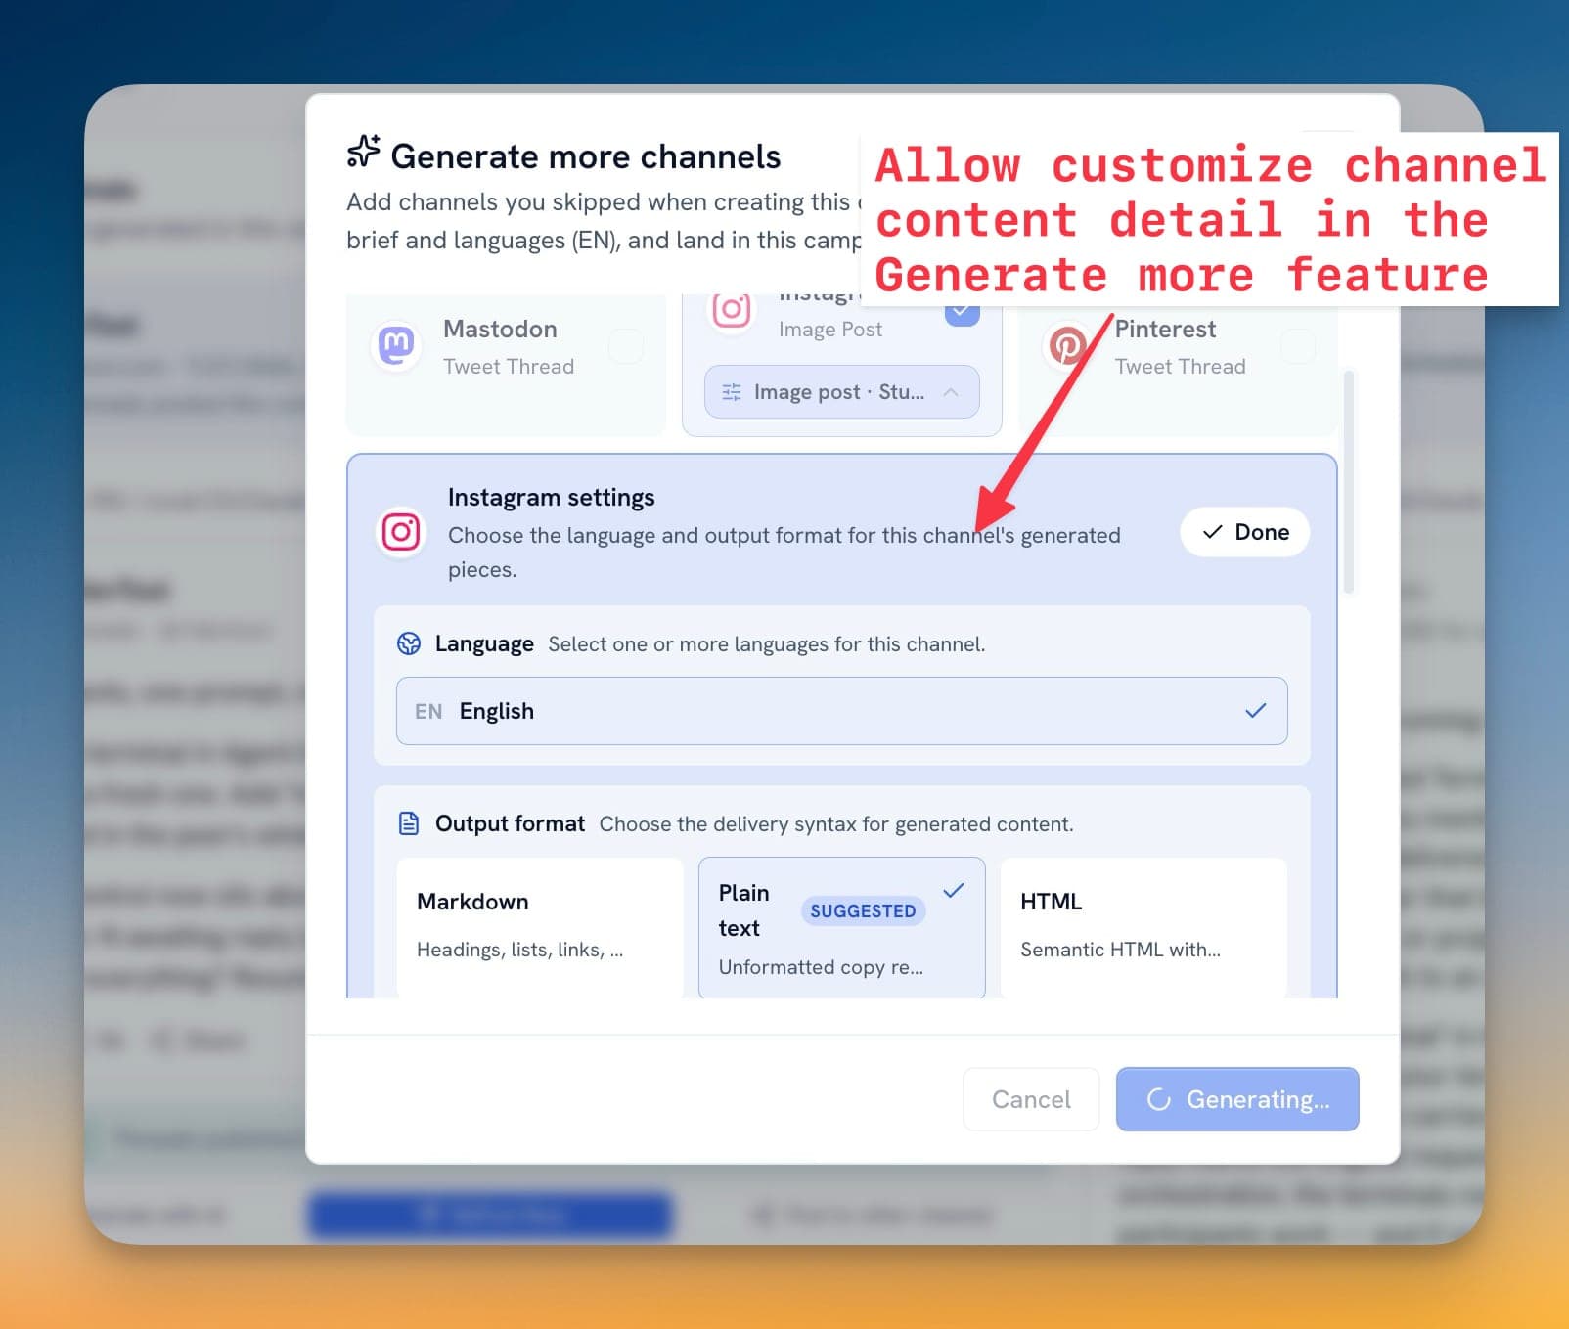Screen dimensions: 1569x1329
Task: Select the Markdown output format
Action: [x=540, y=927]
